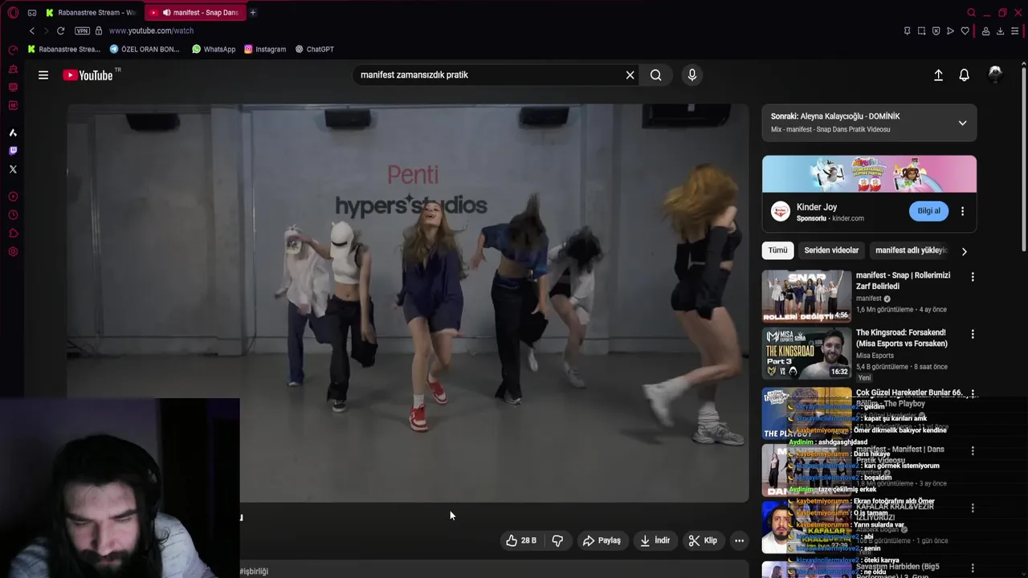Image resolution: width=1028 pixels, height=578 pixels.
Task: Open Extensions cube icon in sidebar
Action: (13, 234)
